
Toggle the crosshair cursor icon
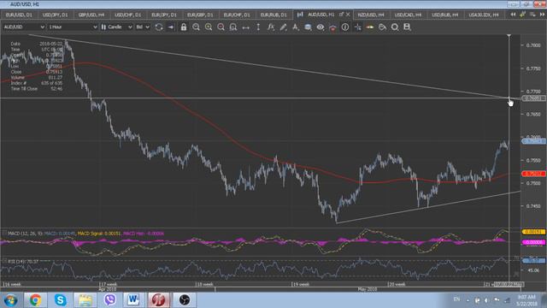click(357, 27)
